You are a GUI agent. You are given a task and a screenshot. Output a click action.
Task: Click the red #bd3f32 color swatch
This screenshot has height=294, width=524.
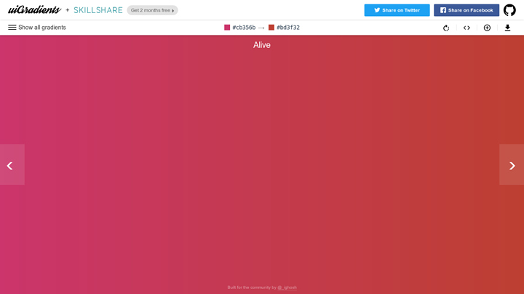click(x=271, y=28)
